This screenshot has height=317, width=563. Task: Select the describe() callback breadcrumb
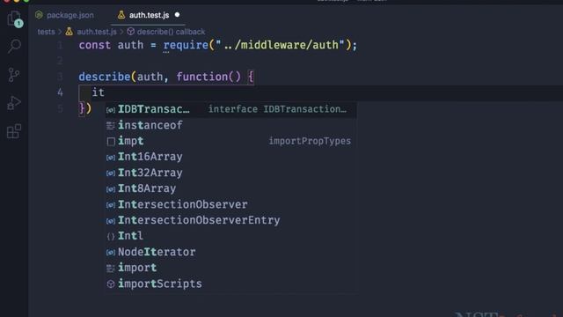coord(171,32)
